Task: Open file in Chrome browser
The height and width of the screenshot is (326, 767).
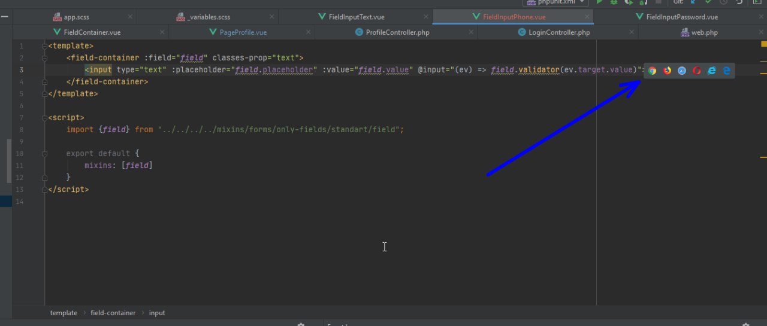Action: [x=652, y=71]
